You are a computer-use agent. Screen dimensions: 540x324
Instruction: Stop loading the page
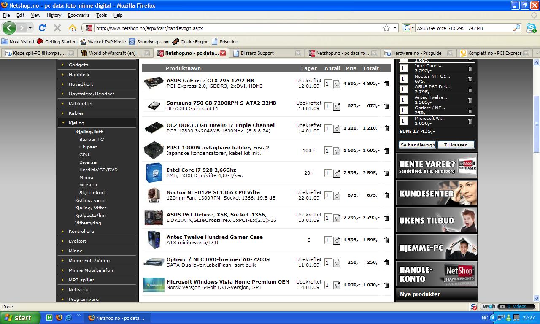(x=57, y=28)
